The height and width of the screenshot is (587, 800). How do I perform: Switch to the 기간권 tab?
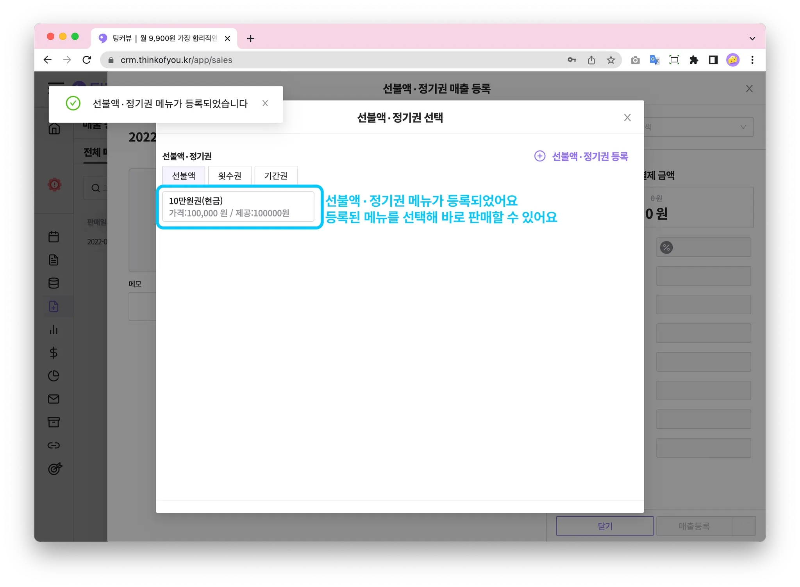tap(276, 176)
